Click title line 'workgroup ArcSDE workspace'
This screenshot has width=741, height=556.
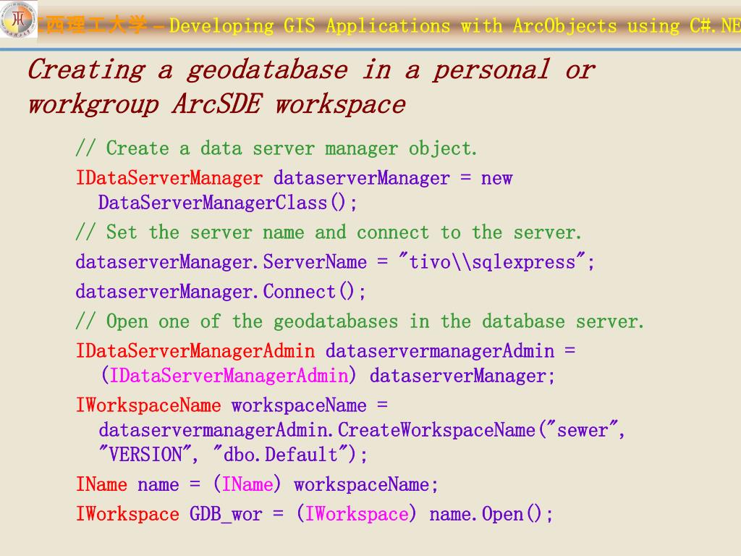(x=216, y=104)
